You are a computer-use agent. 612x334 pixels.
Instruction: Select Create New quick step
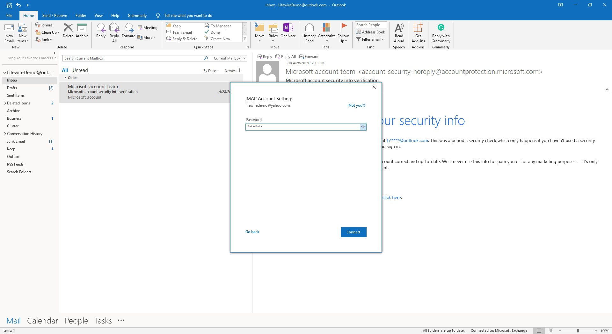pyautogui.click(x=217, y=39)
